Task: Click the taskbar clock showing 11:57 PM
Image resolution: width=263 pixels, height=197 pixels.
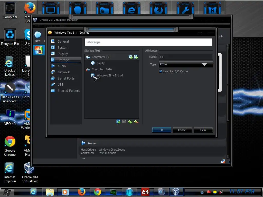Action: 242,191
